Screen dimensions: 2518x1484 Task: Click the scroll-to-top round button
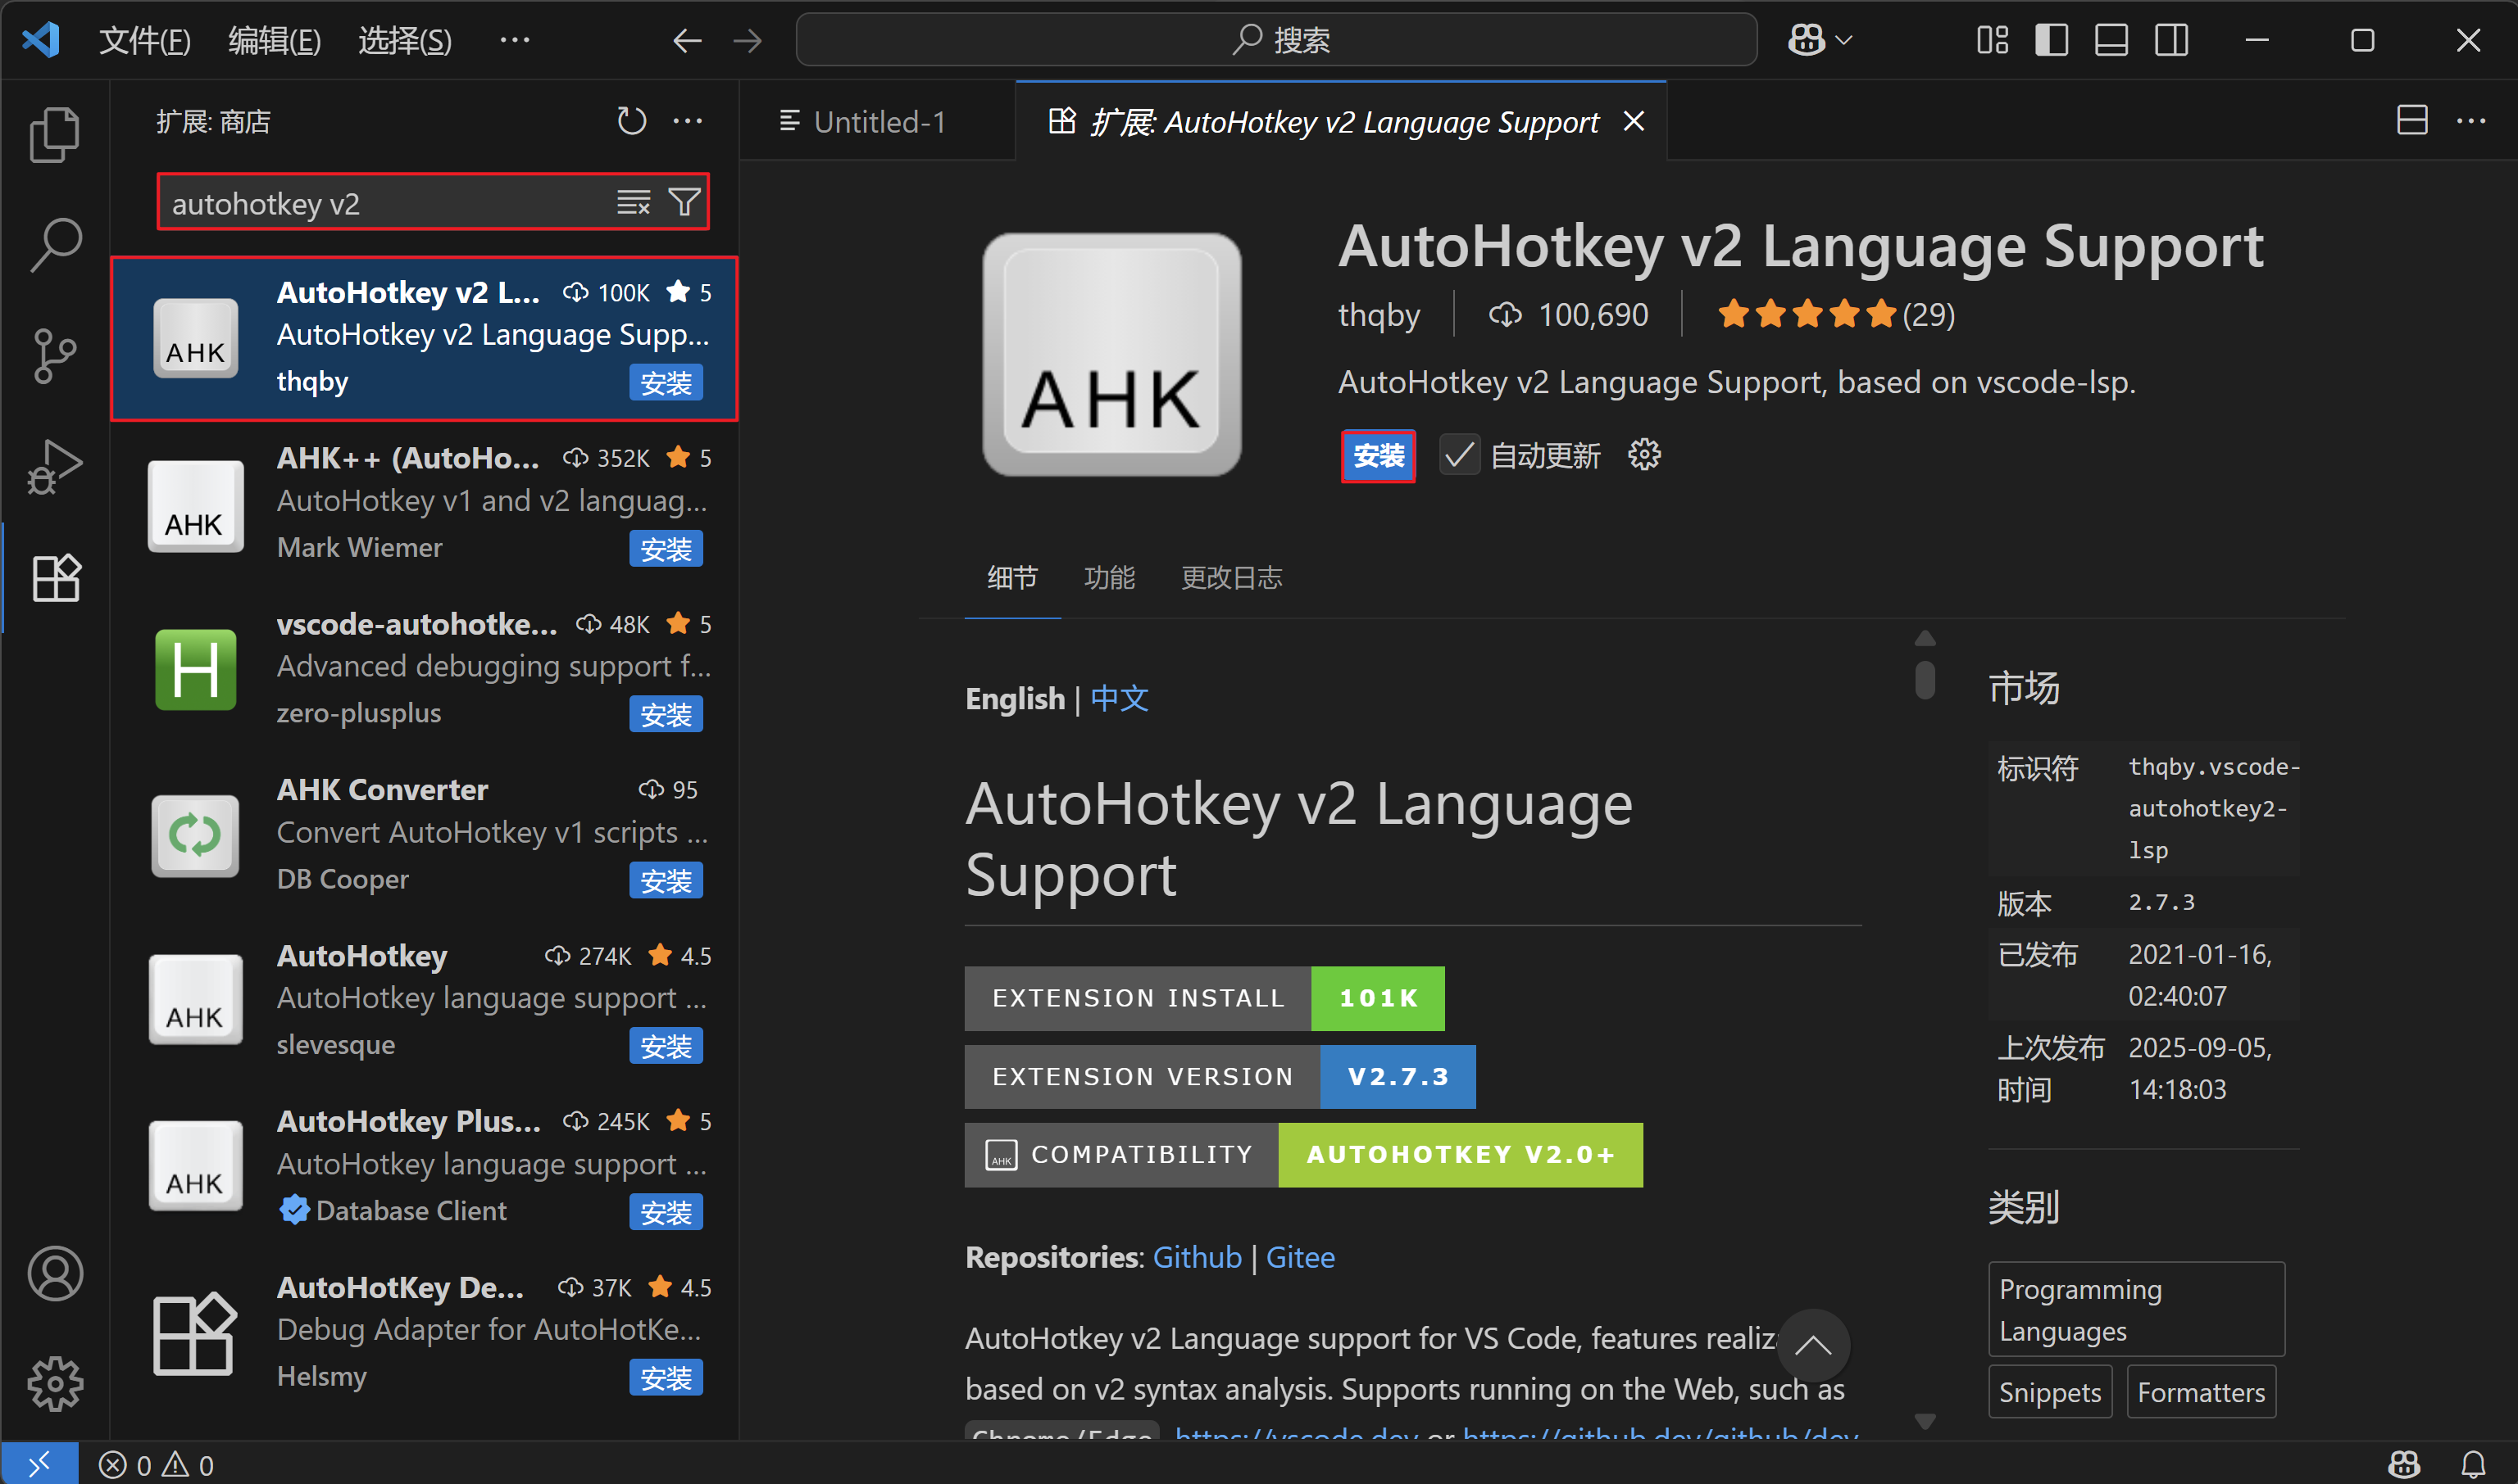tap(1812, 1345)
